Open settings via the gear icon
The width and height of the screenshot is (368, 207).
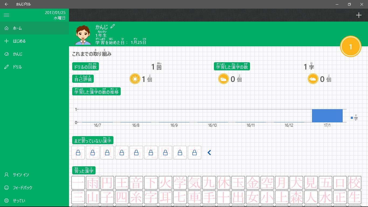[6, 201]
